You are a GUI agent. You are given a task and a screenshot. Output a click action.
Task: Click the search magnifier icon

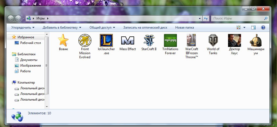(266, 18)
